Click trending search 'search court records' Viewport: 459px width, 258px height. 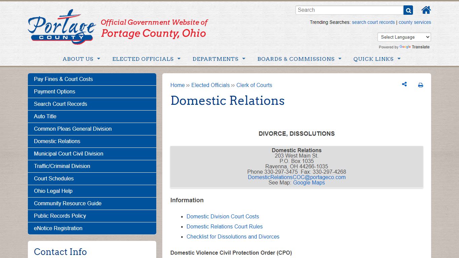[373, 22]
